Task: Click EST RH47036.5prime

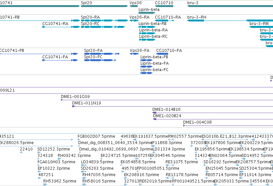Action: pos(99,175)
